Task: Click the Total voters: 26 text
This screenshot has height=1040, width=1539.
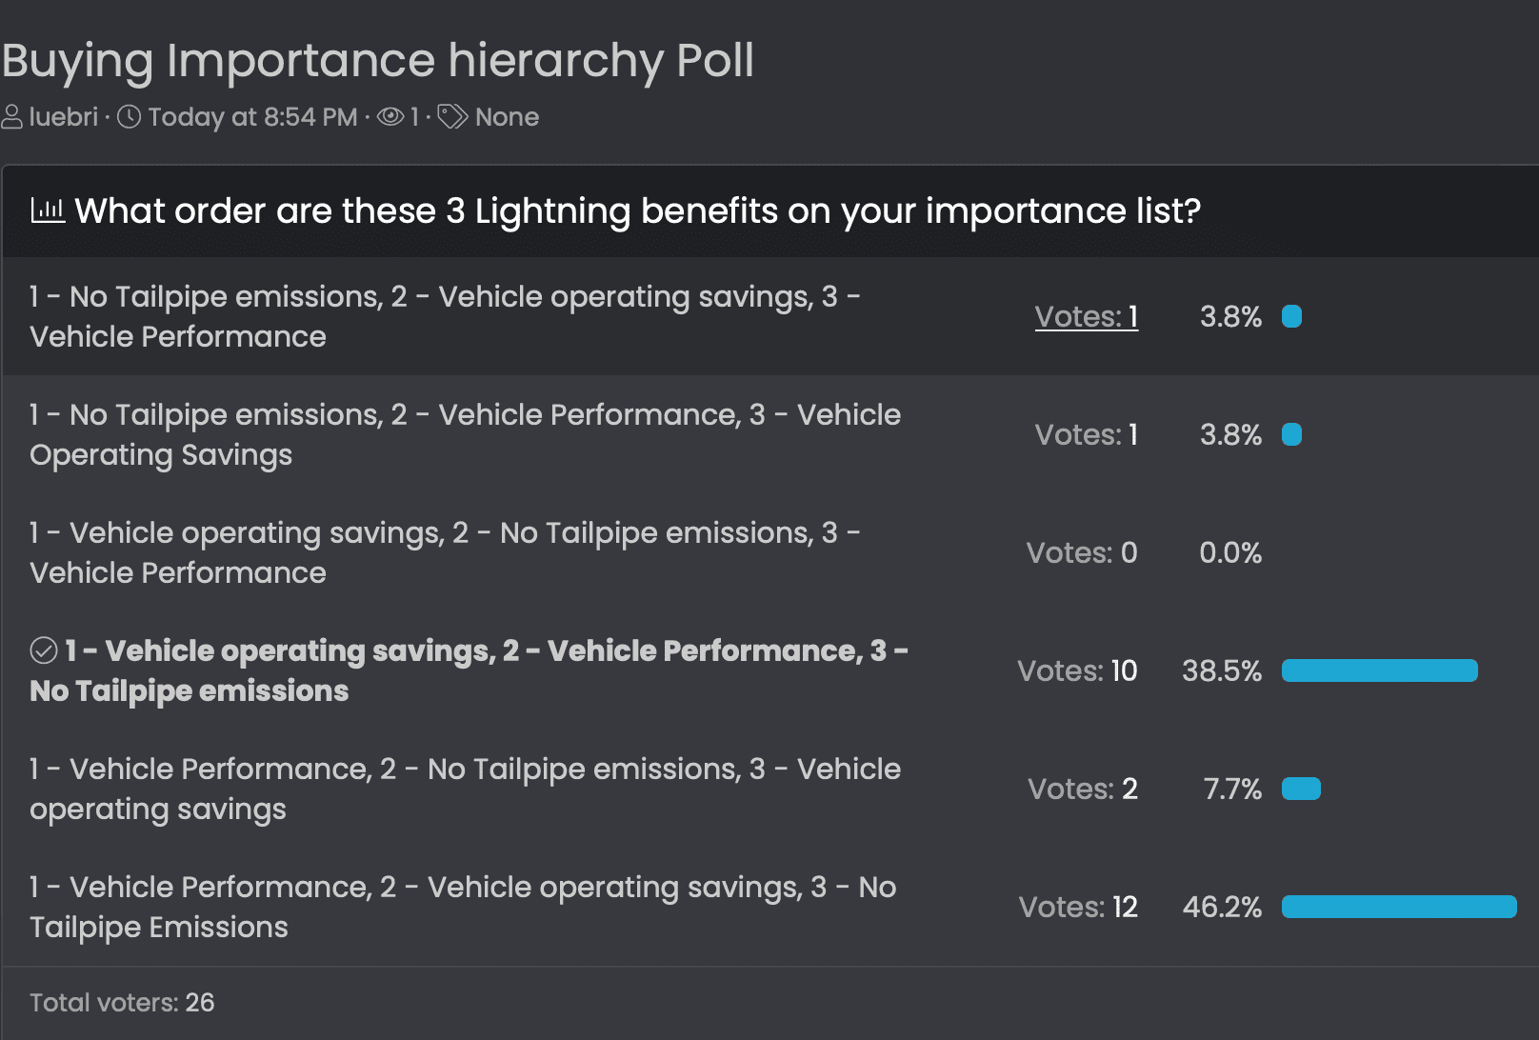Action: click(122, 1003)
